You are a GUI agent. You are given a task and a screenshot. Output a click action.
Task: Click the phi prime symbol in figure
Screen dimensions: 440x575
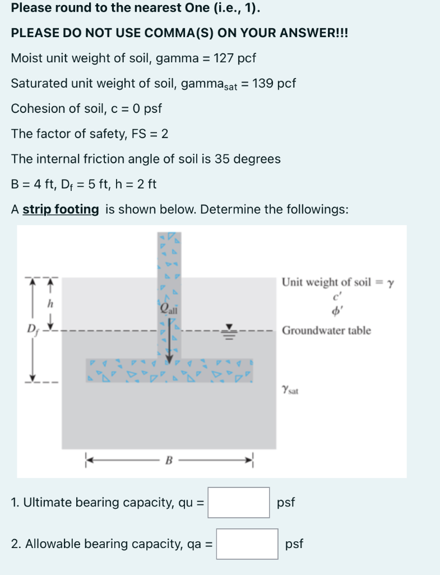[337, 311]
